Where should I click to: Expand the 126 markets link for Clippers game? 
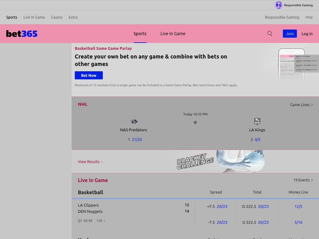101,221
